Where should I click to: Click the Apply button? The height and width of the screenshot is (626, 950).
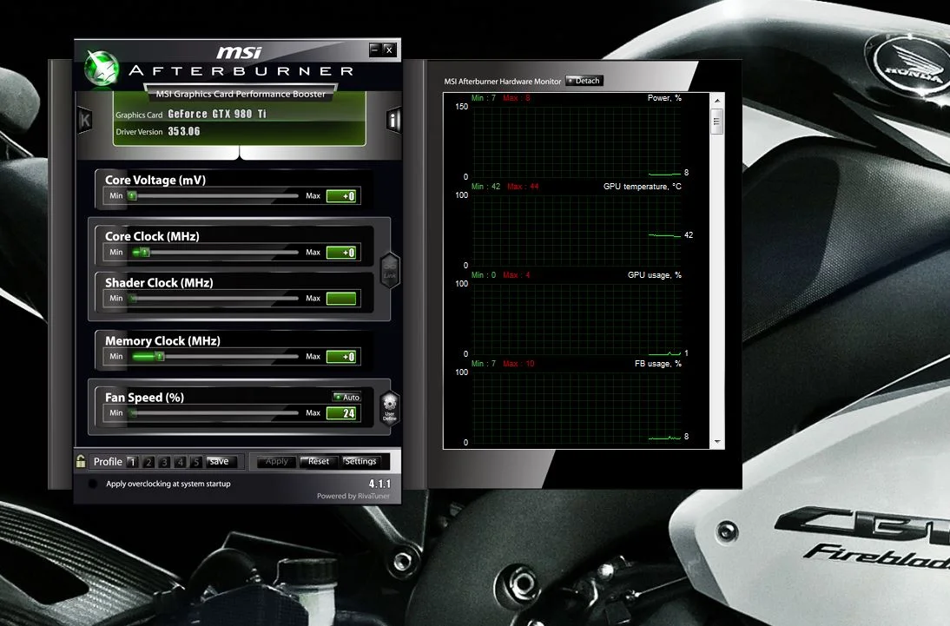point(276,461)
